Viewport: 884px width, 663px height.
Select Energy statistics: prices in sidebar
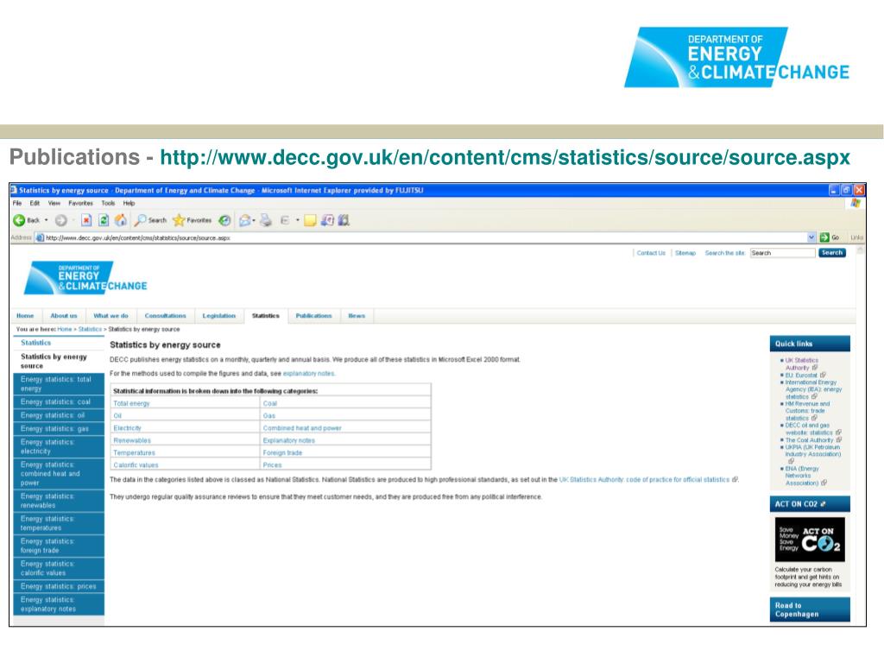click(59, 586)
